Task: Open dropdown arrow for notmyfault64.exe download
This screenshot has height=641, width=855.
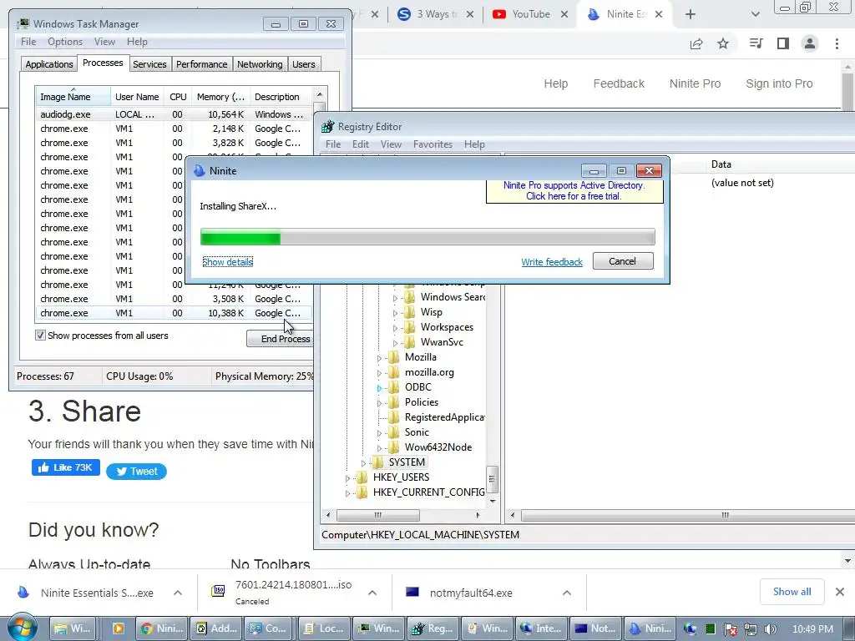Action: 567,593
